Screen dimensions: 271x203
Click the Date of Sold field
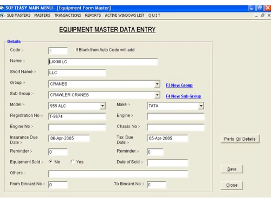pos(167,163)
